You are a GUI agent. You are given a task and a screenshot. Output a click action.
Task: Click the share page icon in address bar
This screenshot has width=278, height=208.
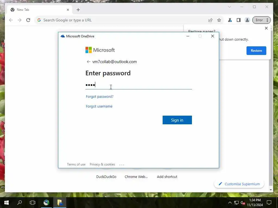click(x=210, y=20)
